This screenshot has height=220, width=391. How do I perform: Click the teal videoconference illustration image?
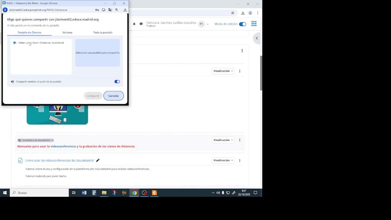(x=57, y=115)
